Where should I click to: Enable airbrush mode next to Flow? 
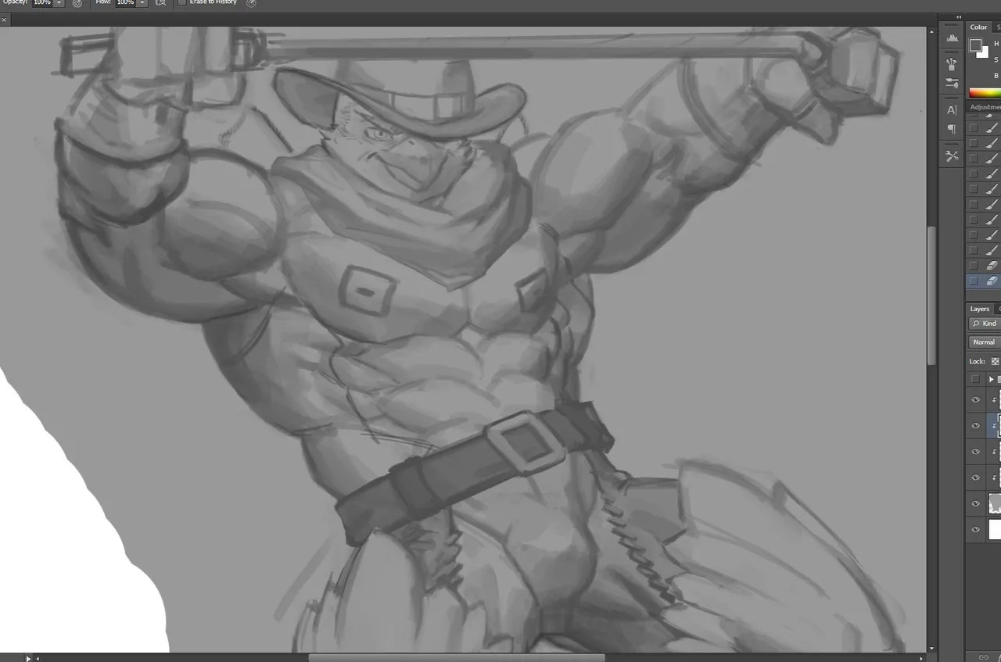[x=160, y=3]
